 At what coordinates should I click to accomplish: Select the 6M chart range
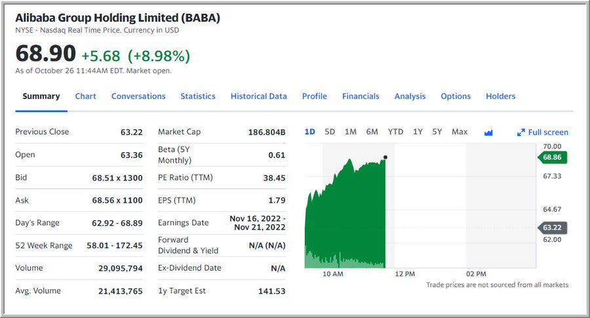(372, 132)
